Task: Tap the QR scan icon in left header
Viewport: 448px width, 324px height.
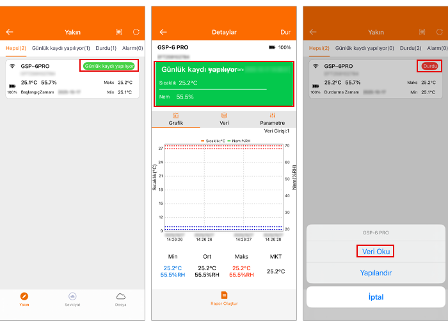Action: [118, 32]
